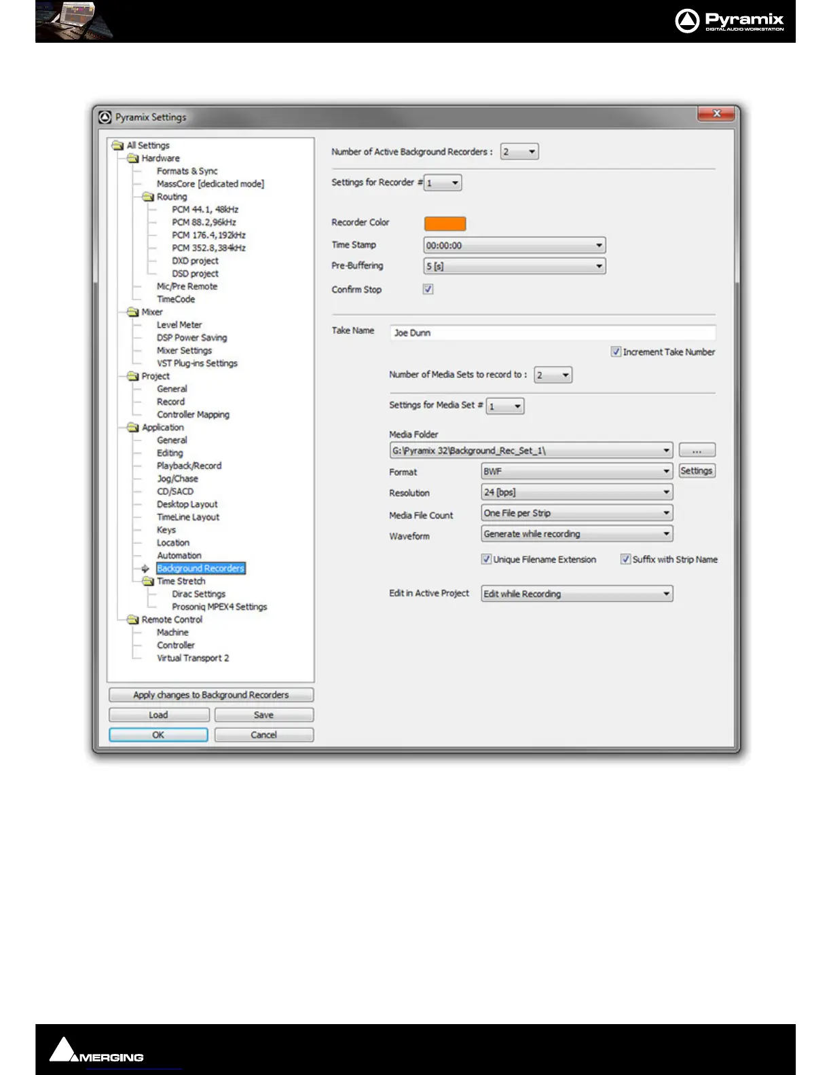Select Playback/Record tree item
This screenshot has width=831, height=1075.
click(x=189, y=466)
